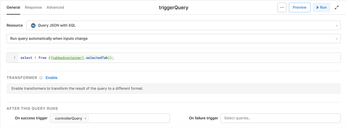The image size is (346, 128).
Task: Open the three-dots more options menu
Action: (x=282, y=7)
